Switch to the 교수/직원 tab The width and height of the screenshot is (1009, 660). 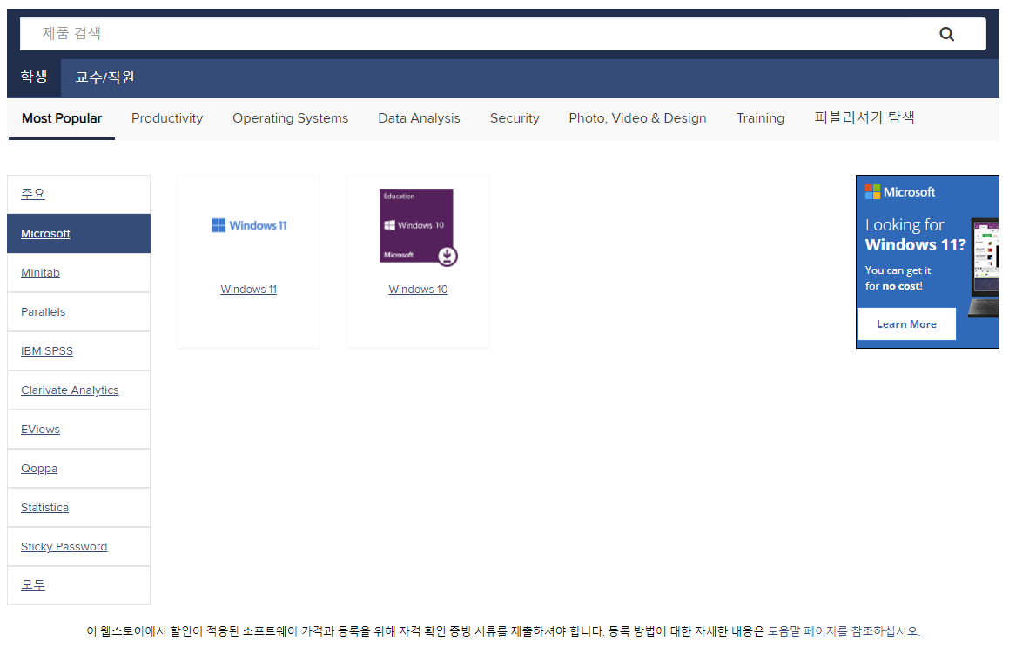[x=104, y=77]
